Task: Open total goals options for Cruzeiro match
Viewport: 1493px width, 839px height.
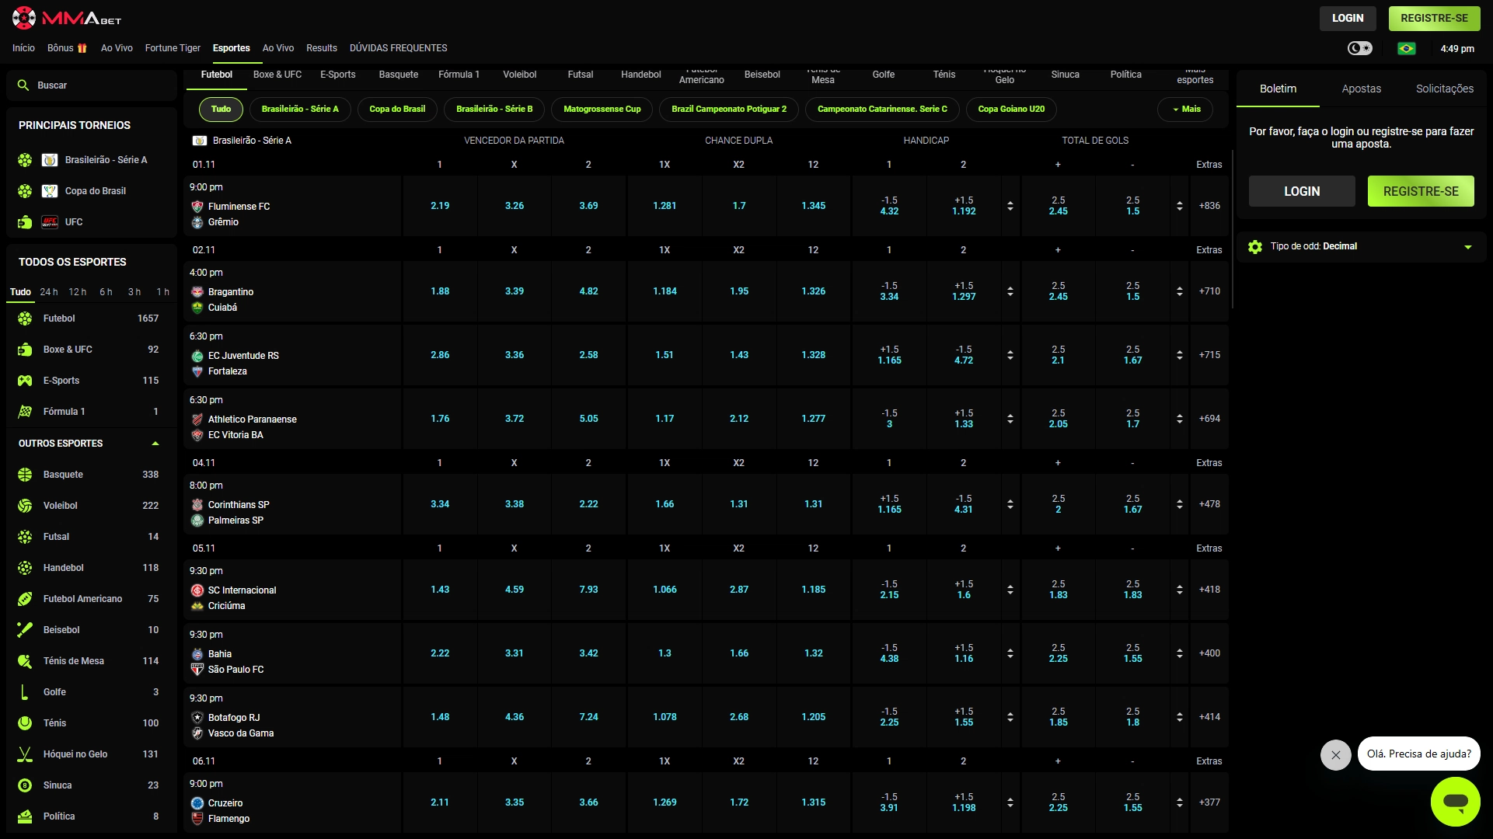Action: tap(1179, 802)
